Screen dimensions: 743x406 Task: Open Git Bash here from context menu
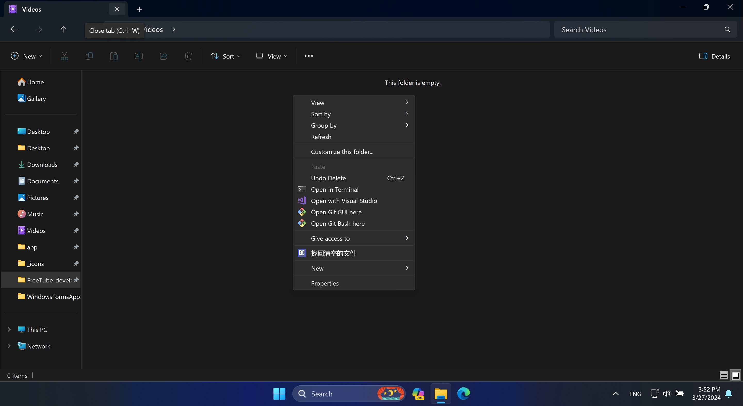[x=337, y=223]
